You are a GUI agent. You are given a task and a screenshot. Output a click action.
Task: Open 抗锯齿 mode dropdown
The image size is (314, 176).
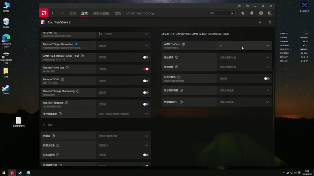click(x=123, y=136)
